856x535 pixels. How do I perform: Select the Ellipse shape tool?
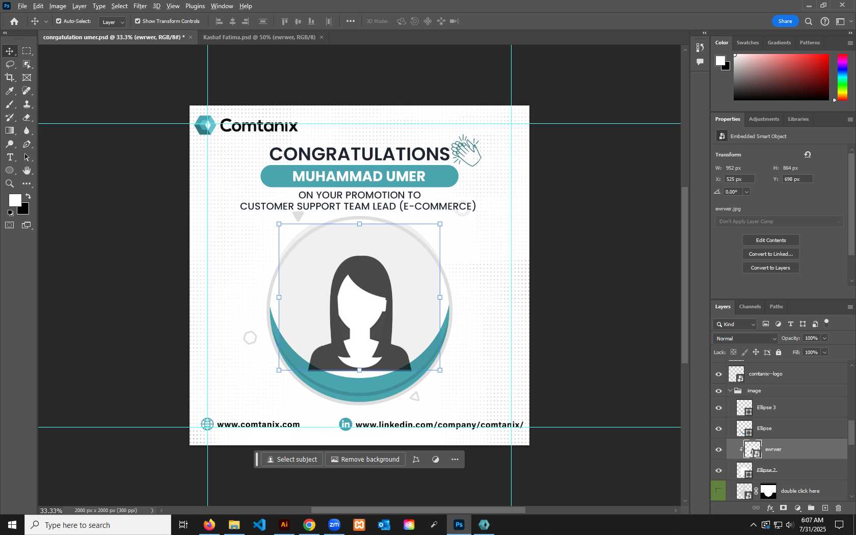10,171
